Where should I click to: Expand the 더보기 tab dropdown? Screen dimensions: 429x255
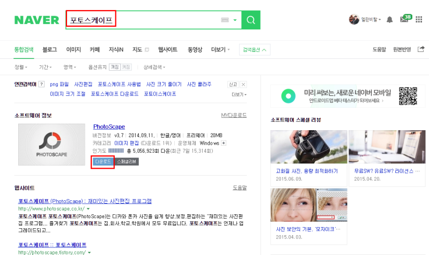click(220, 49)
